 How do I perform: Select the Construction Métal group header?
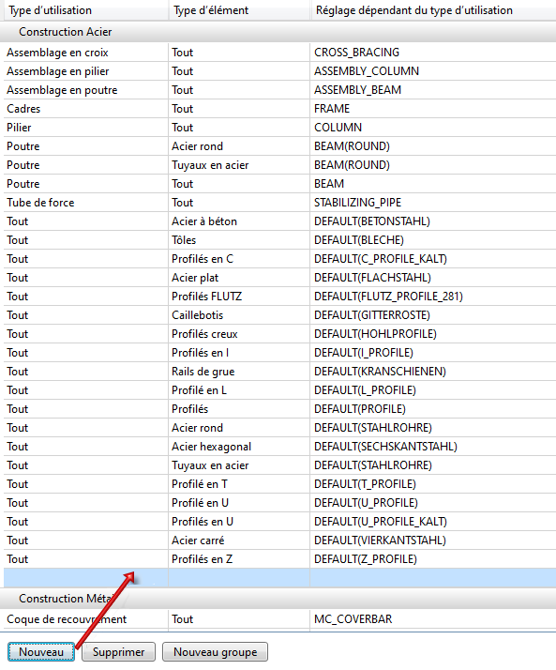click(278, 599)
